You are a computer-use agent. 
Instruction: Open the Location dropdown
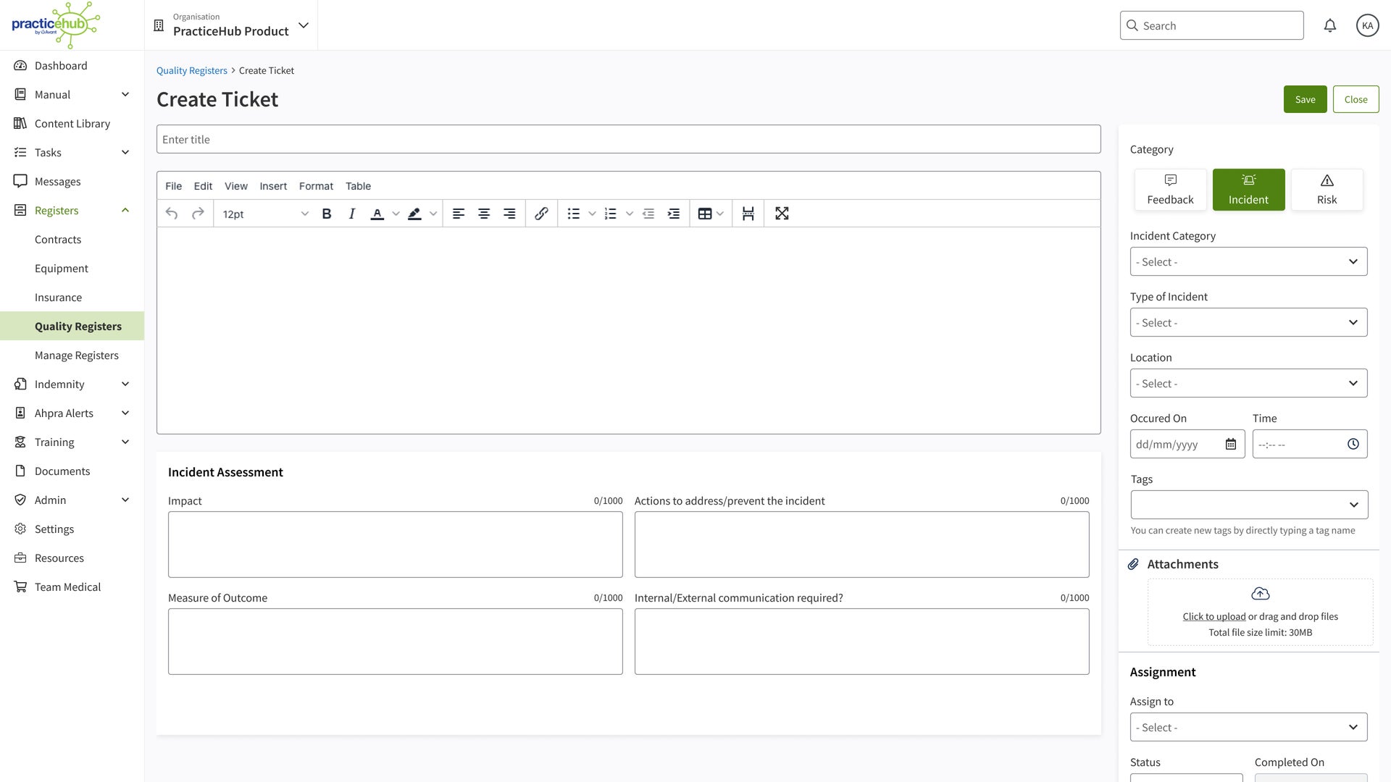[1248, 383]
